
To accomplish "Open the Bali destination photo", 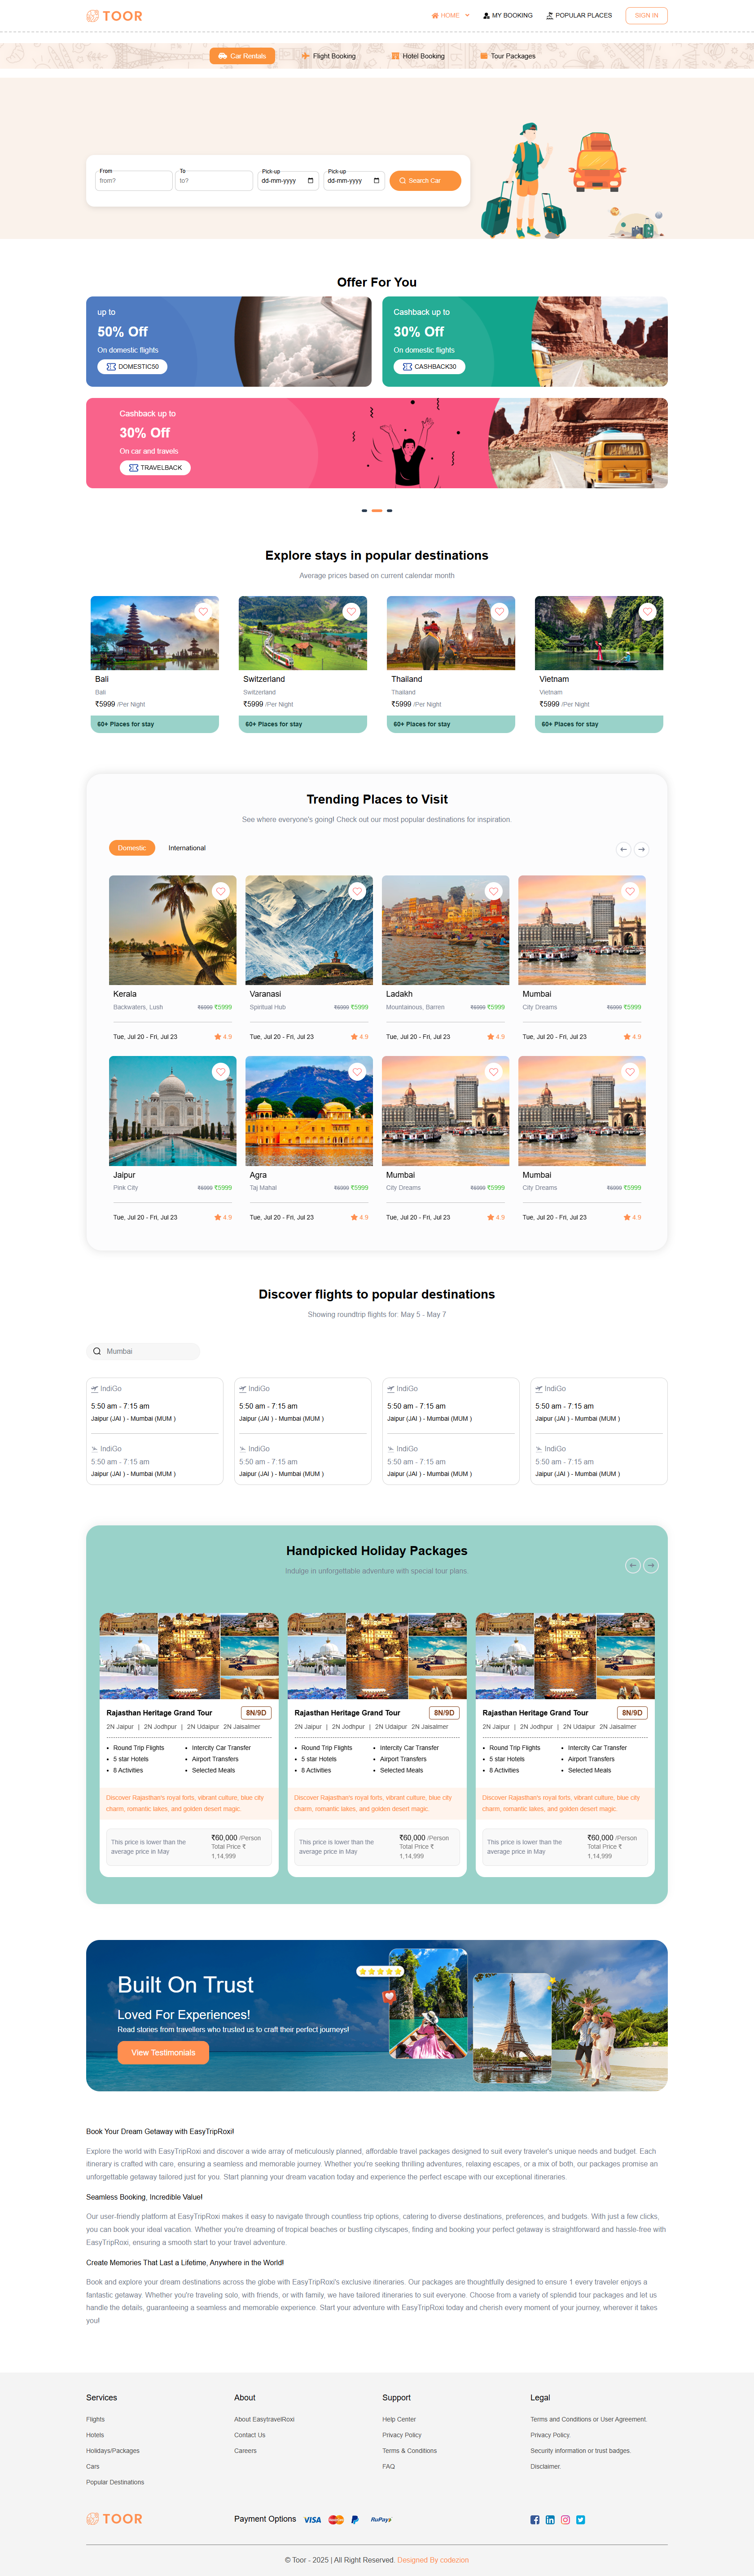I will point(155,633).
